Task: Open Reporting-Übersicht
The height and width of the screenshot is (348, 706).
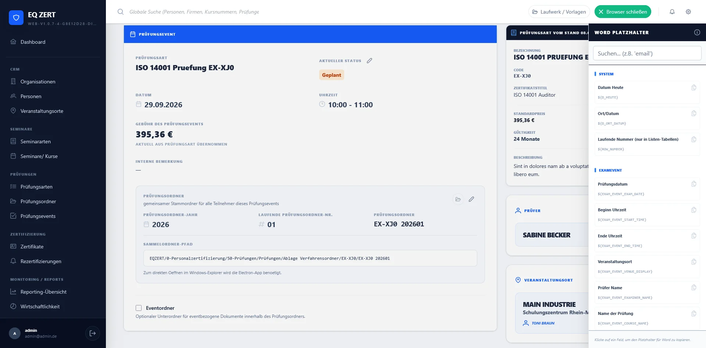Action: [x=53, y=292]
